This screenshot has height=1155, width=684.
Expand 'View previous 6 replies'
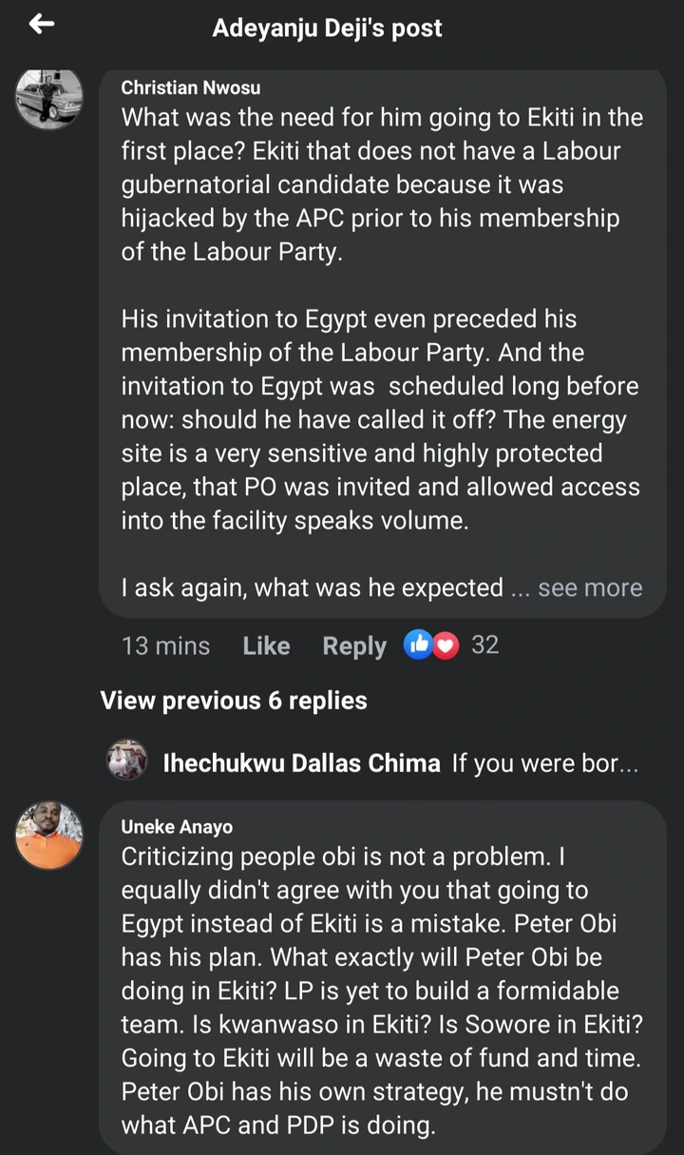tap(234, 702)
